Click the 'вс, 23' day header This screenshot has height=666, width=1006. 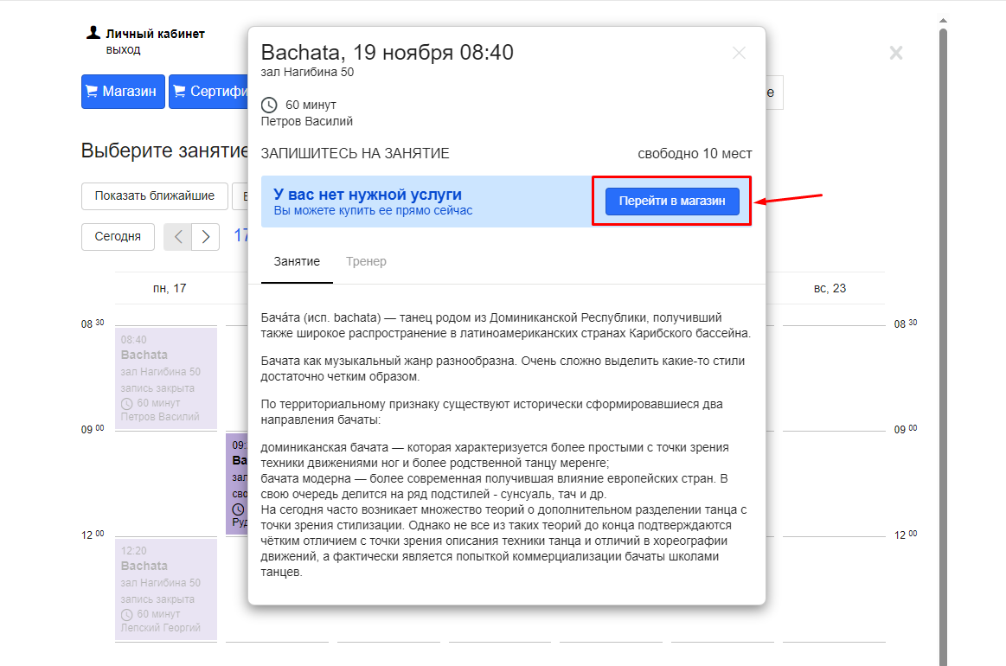point(830,289)
